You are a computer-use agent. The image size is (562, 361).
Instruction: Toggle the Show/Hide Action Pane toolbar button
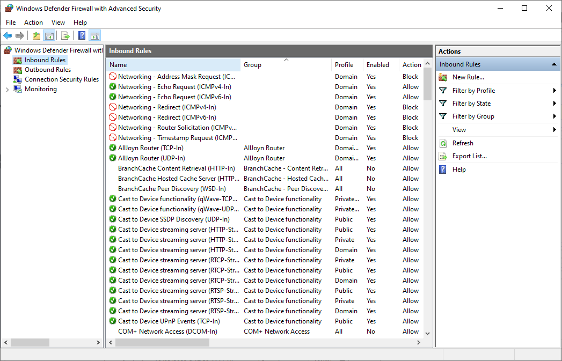pyautogui.click(x=95, y=36)
